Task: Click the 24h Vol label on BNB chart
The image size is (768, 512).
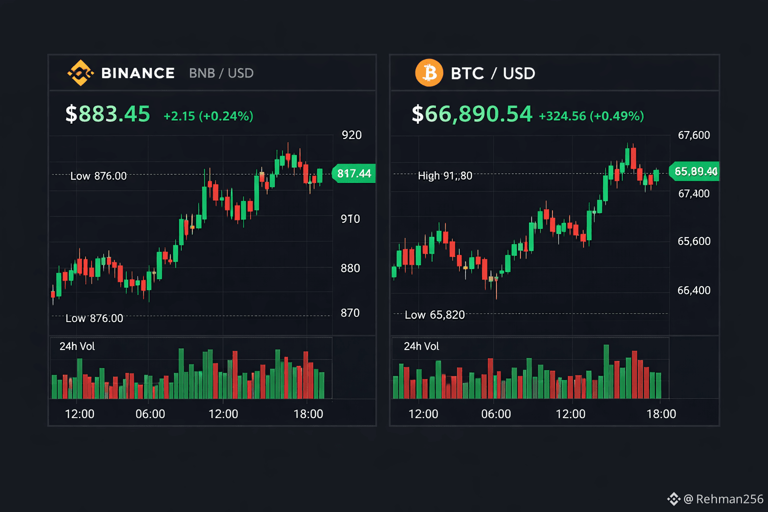Action: pos(76,346)
